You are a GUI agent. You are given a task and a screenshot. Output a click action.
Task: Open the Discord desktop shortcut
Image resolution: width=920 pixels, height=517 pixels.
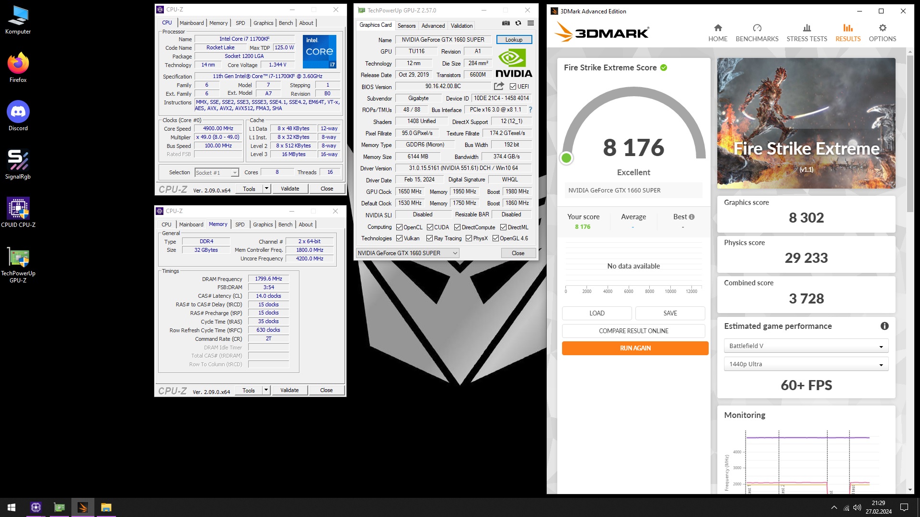[18, 116]
